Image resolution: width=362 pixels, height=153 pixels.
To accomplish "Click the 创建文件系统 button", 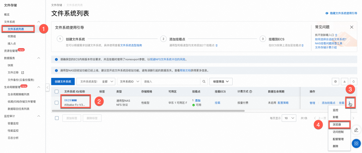I will coord(63,82).
